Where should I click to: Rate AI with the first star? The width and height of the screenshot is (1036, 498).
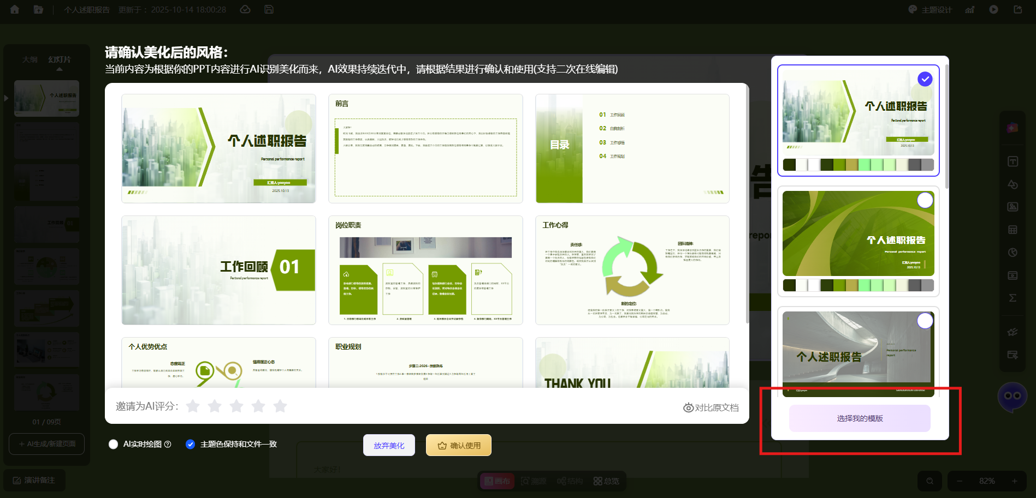coord(193,406)
